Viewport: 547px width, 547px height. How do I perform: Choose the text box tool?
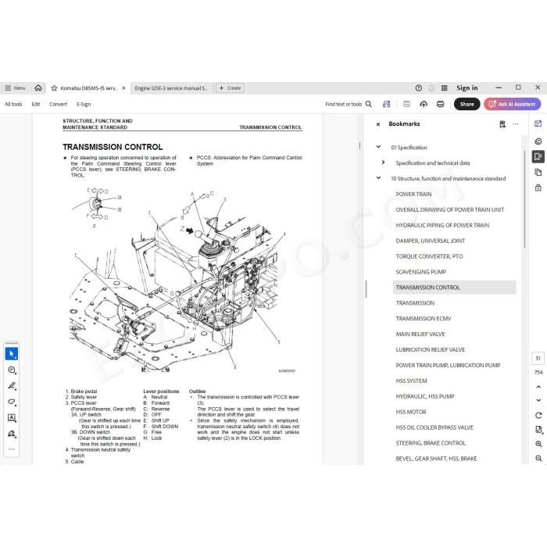pyautogui.click(x=12, y=418)
